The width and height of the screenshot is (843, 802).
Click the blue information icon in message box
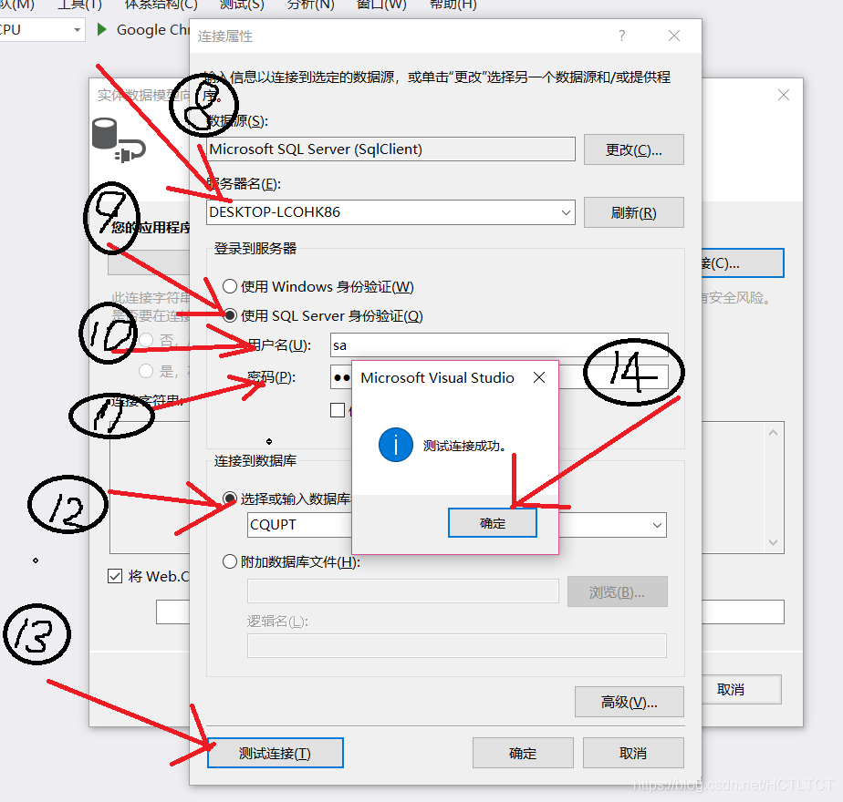click(396, 445)
